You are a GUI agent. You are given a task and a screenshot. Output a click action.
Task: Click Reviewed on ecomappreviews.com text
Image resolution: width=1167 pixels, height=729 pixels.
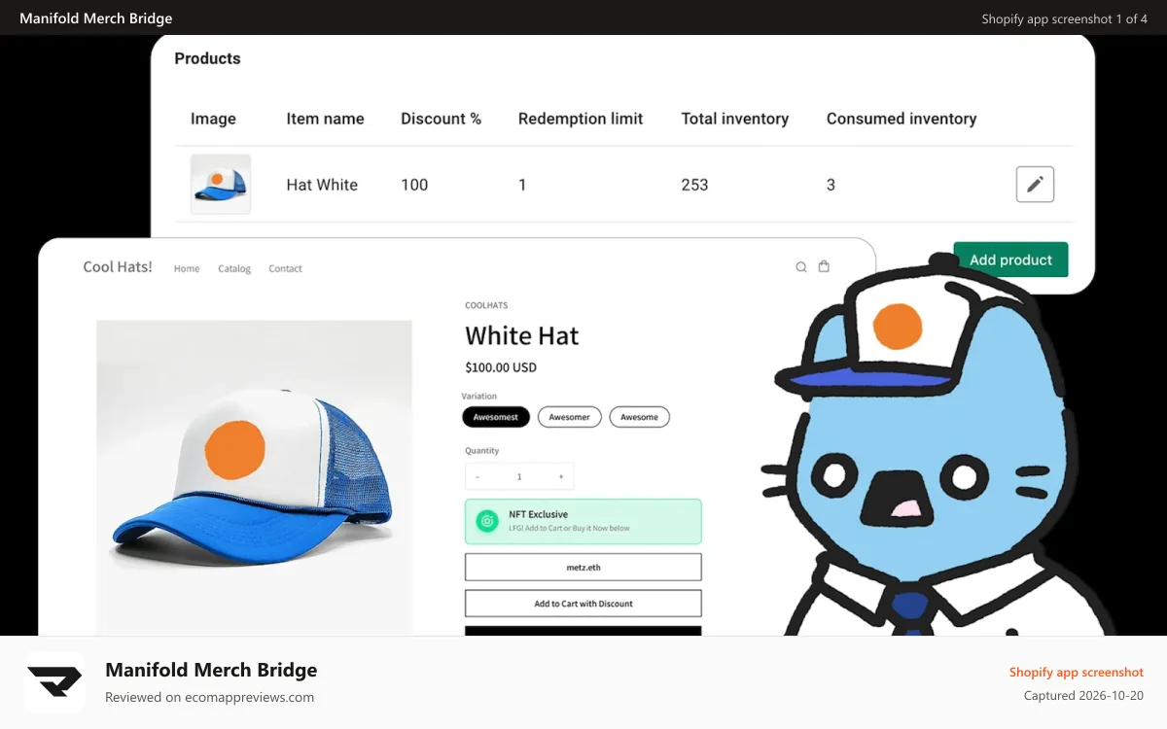[x=209, y=697]
